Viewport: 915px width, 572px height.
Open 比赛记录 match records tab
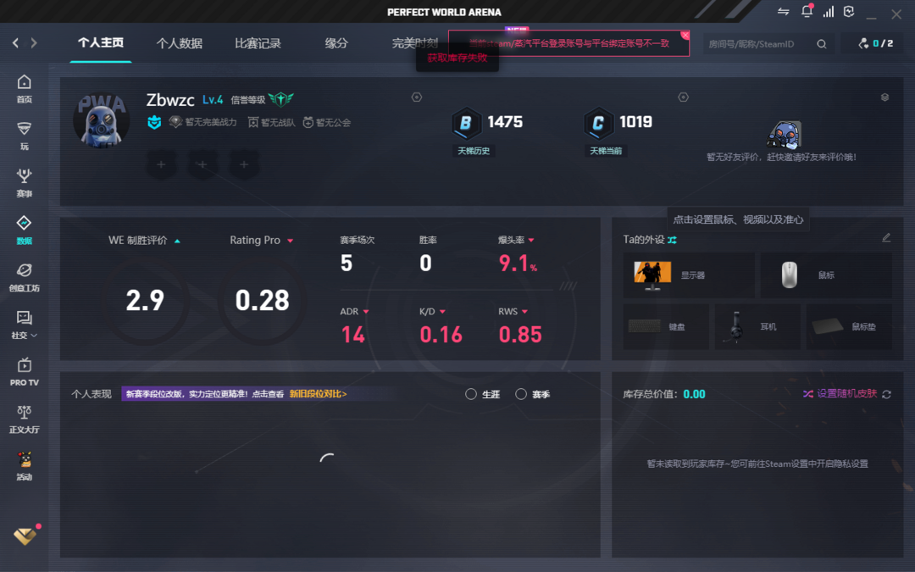[258, 43]
